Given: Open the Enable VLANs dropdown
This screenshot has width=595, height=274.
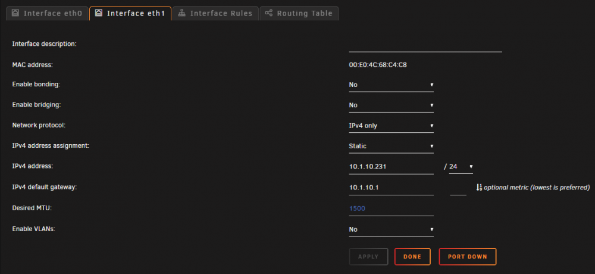Looking at the screenshot, I should (x=392, y=229).
